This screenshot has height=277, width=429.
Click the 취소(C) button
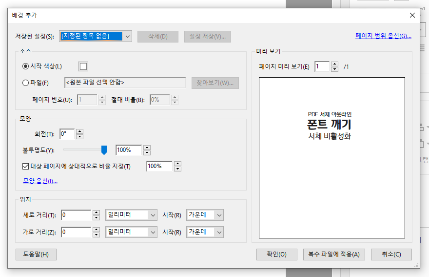[x=391, y=255]
